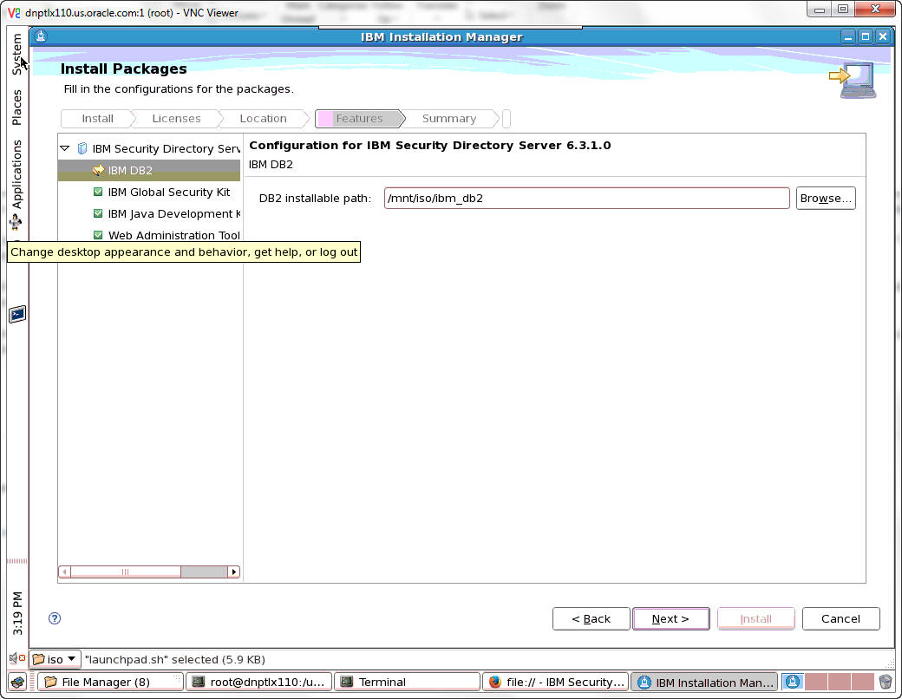This screenshot has width=902, height=699.
Task: Click the volume muted speaker icon
Action: 16,657
